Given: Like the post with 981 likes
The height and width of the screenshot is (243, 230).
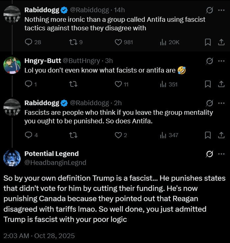Looking at the screenshot, I should pyautogui.click(x=118, y=42).
